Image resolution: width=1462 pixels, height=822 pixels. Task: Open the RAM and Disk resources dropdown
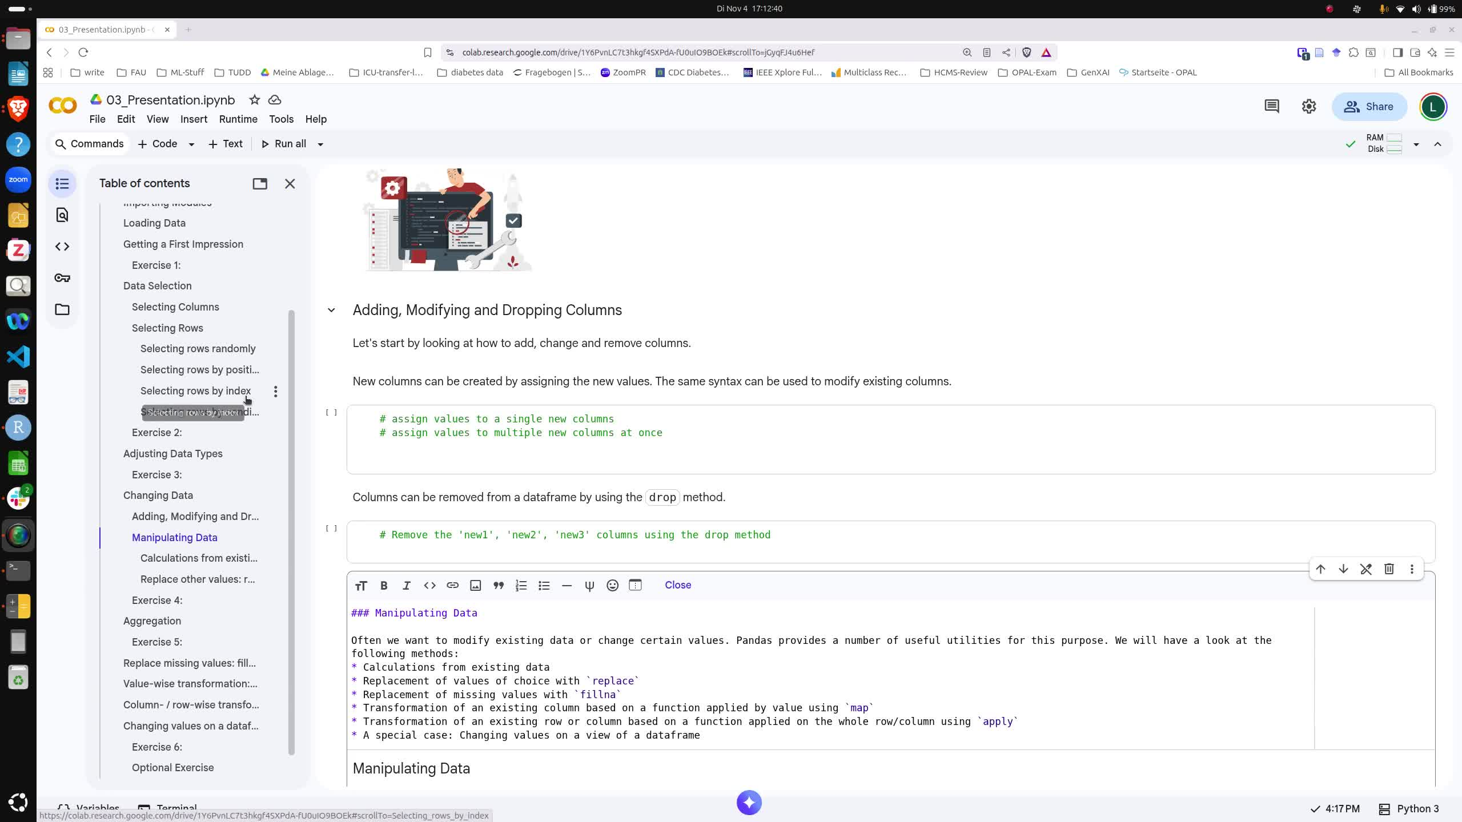click(1416, 144)
